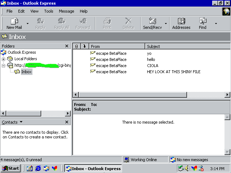
Task: Select the Inbox folder in tree
Action: [x=26, y=72]
